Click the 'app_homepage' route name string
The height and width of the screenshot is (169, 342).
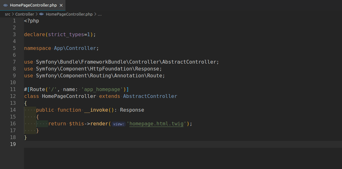[102, 89]
